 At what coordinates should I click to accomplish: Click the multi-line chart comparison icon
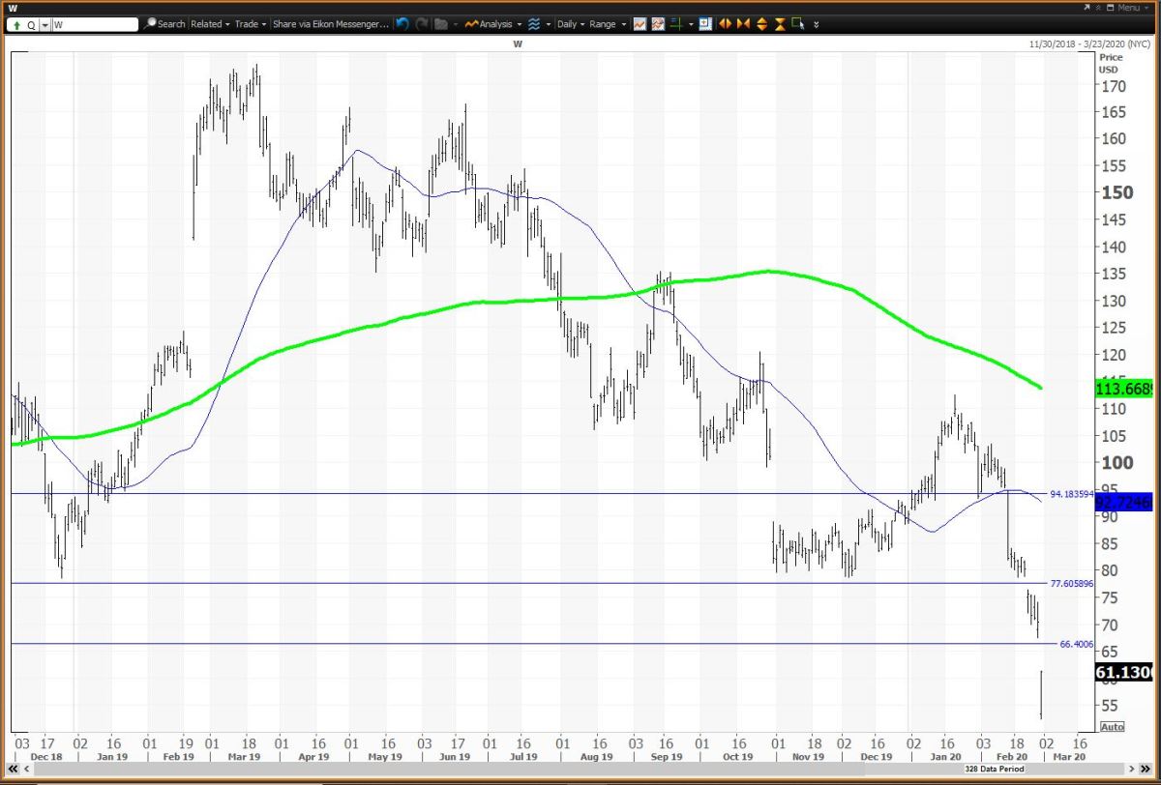[658, 24]
